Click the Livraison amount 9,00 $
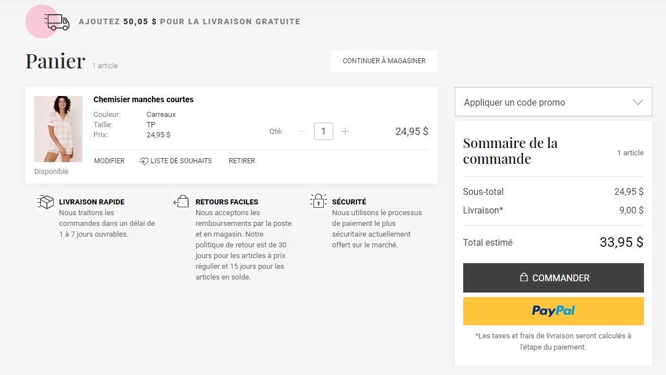Image resolution: width=666 pixels, height=375 pixels. tap(631, 210)
